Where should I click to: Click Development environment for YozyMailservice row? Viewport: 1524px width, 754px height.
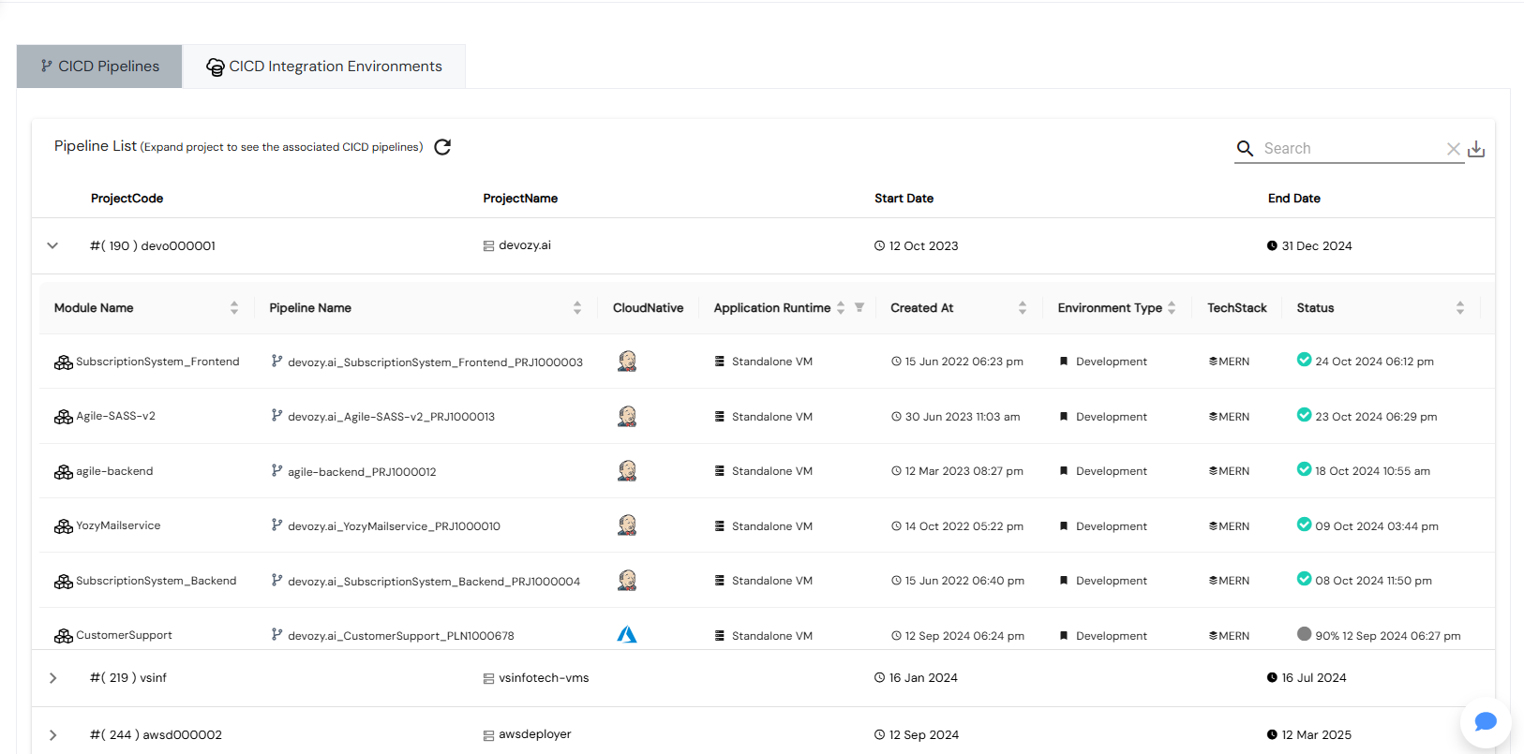tap(1112, 526)
